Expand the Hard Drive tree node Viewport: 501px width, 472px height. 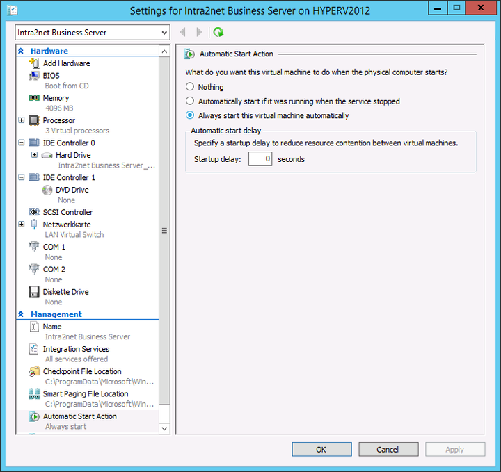[35, 155]
